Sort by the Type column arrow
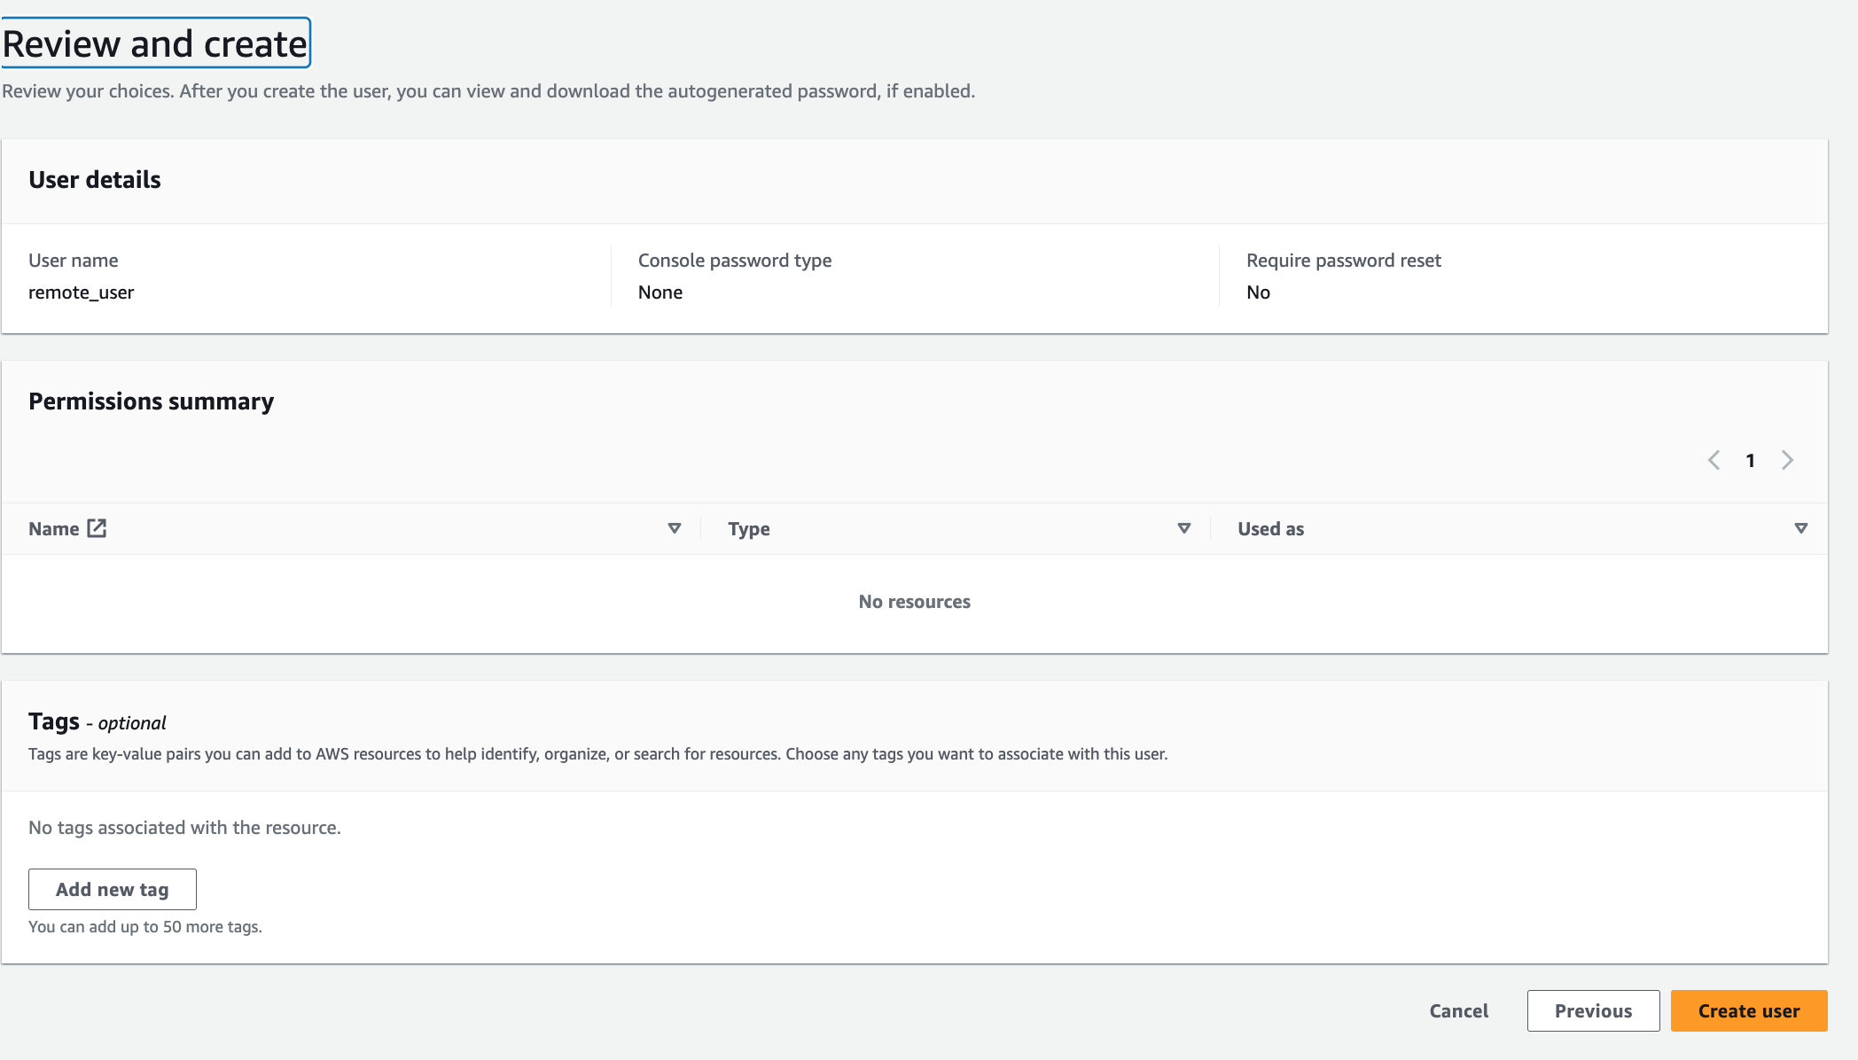The image size is (1858, 1060). pyautogui.click(x=1183, y=528)
